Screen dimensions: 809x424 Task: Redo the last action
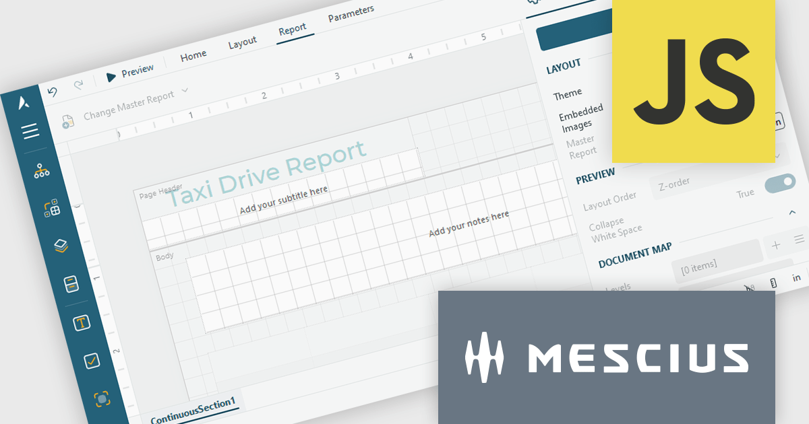click(x=78, y=84)
